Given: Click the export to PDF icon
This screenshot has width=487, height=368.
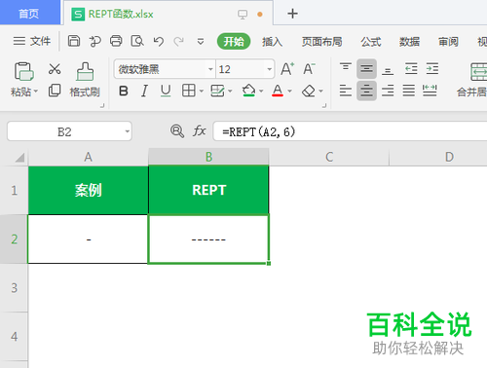Looking at the screenshot, I should pos(94,41).
